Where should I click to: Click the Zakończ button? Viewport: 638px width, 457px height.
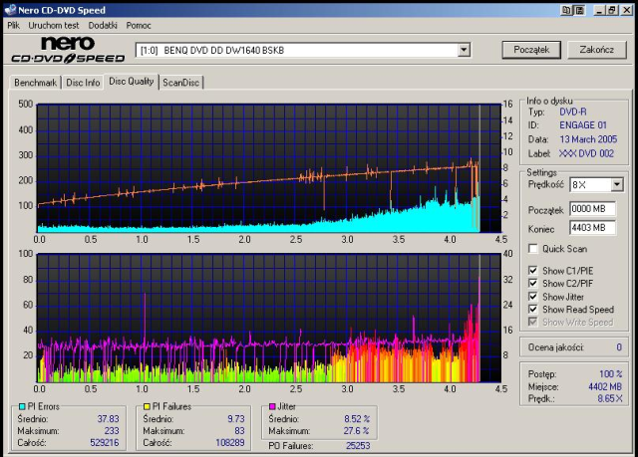(597, 50)
